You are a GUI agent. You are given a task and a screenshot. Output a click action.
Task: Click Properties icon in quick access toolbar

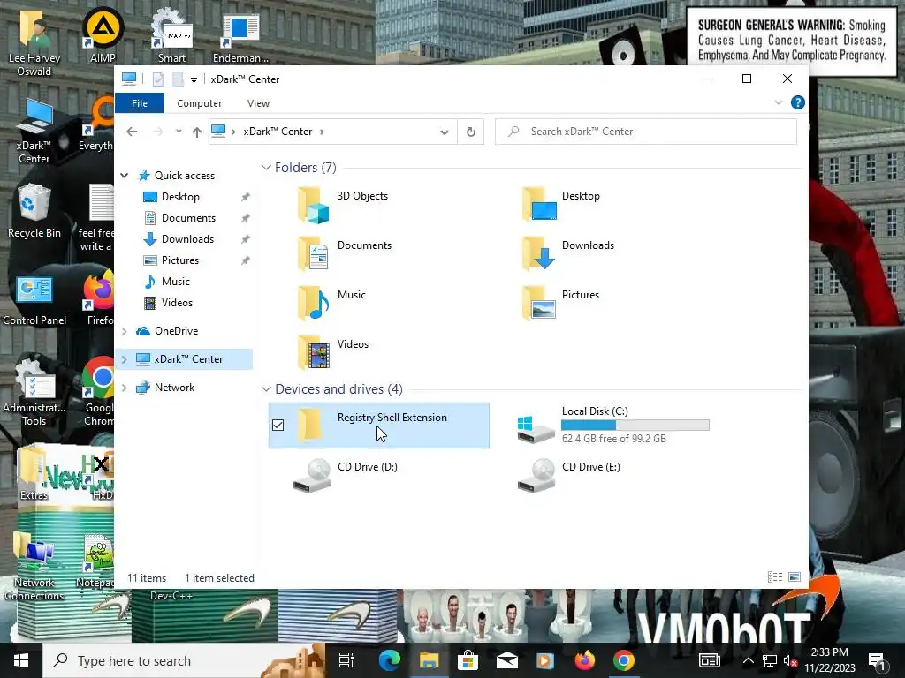(x=157, y=79)
